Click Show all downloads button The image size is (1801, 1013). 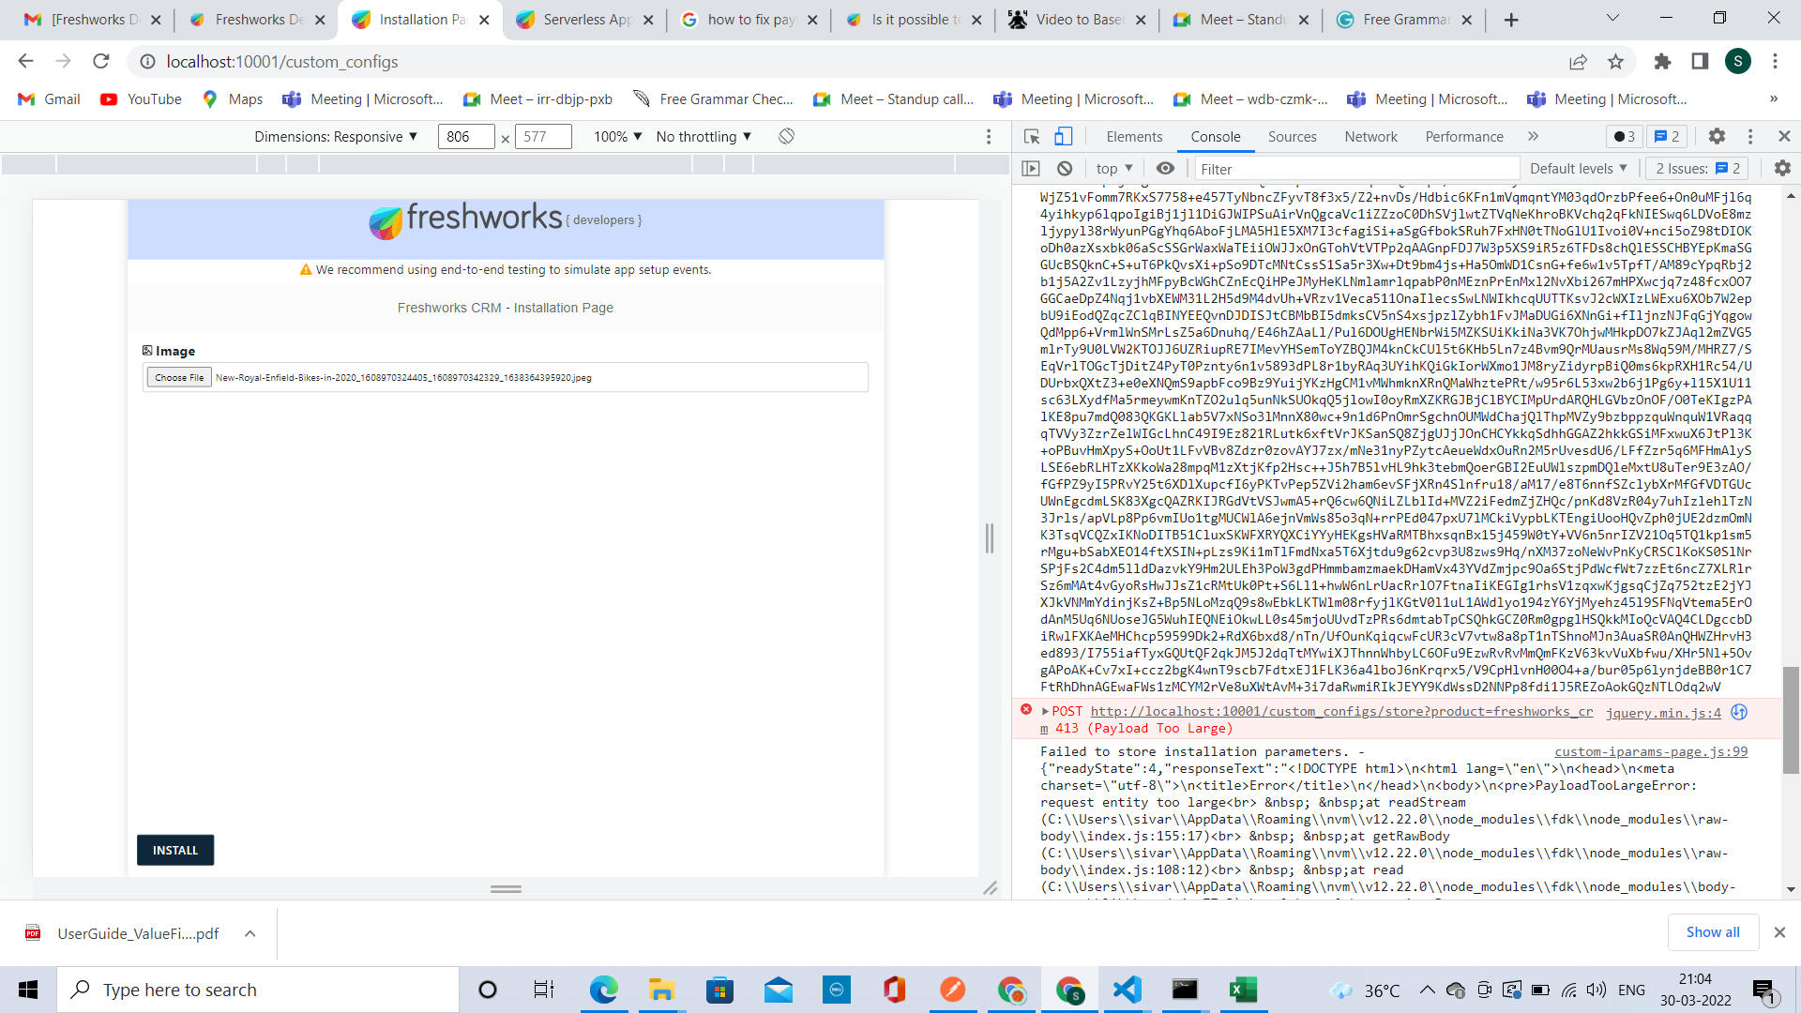tap(1712, 932)
